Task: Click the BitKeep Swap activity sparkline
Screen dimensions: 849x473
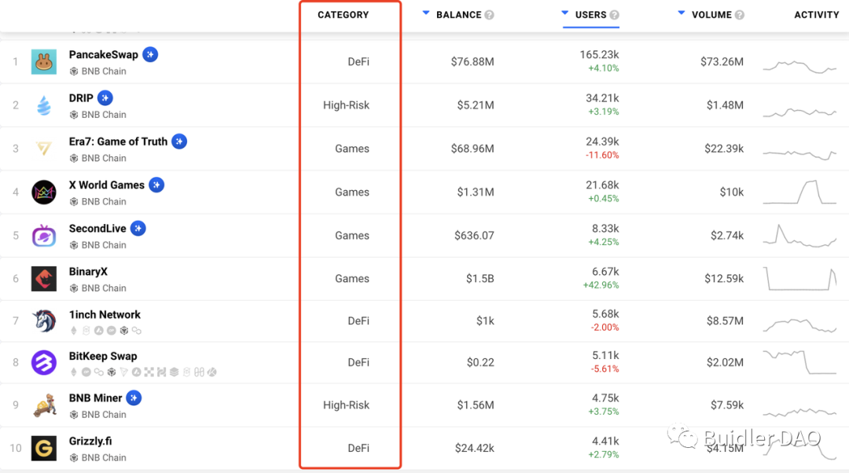Action: 799,362
